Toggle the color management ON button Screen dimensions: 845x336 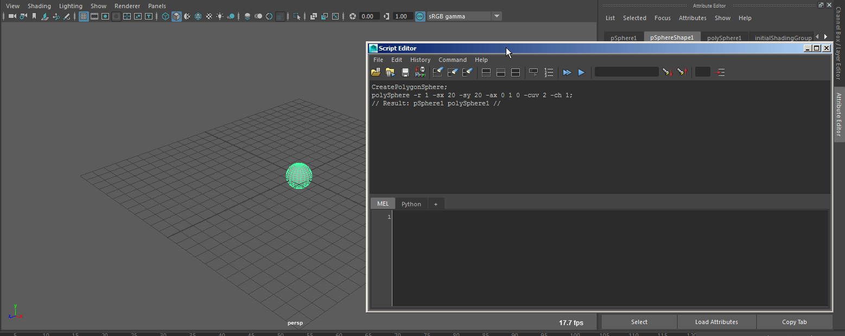[x=420, y=16]
